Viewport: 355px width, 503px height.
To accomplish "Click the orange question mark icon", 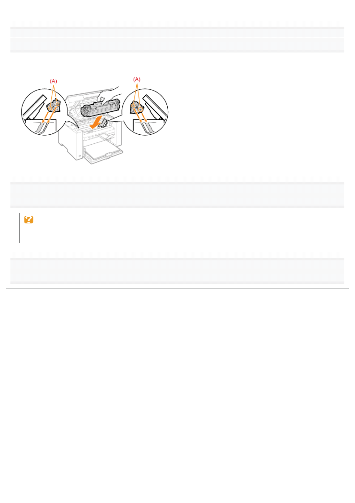I will point(29,220).
